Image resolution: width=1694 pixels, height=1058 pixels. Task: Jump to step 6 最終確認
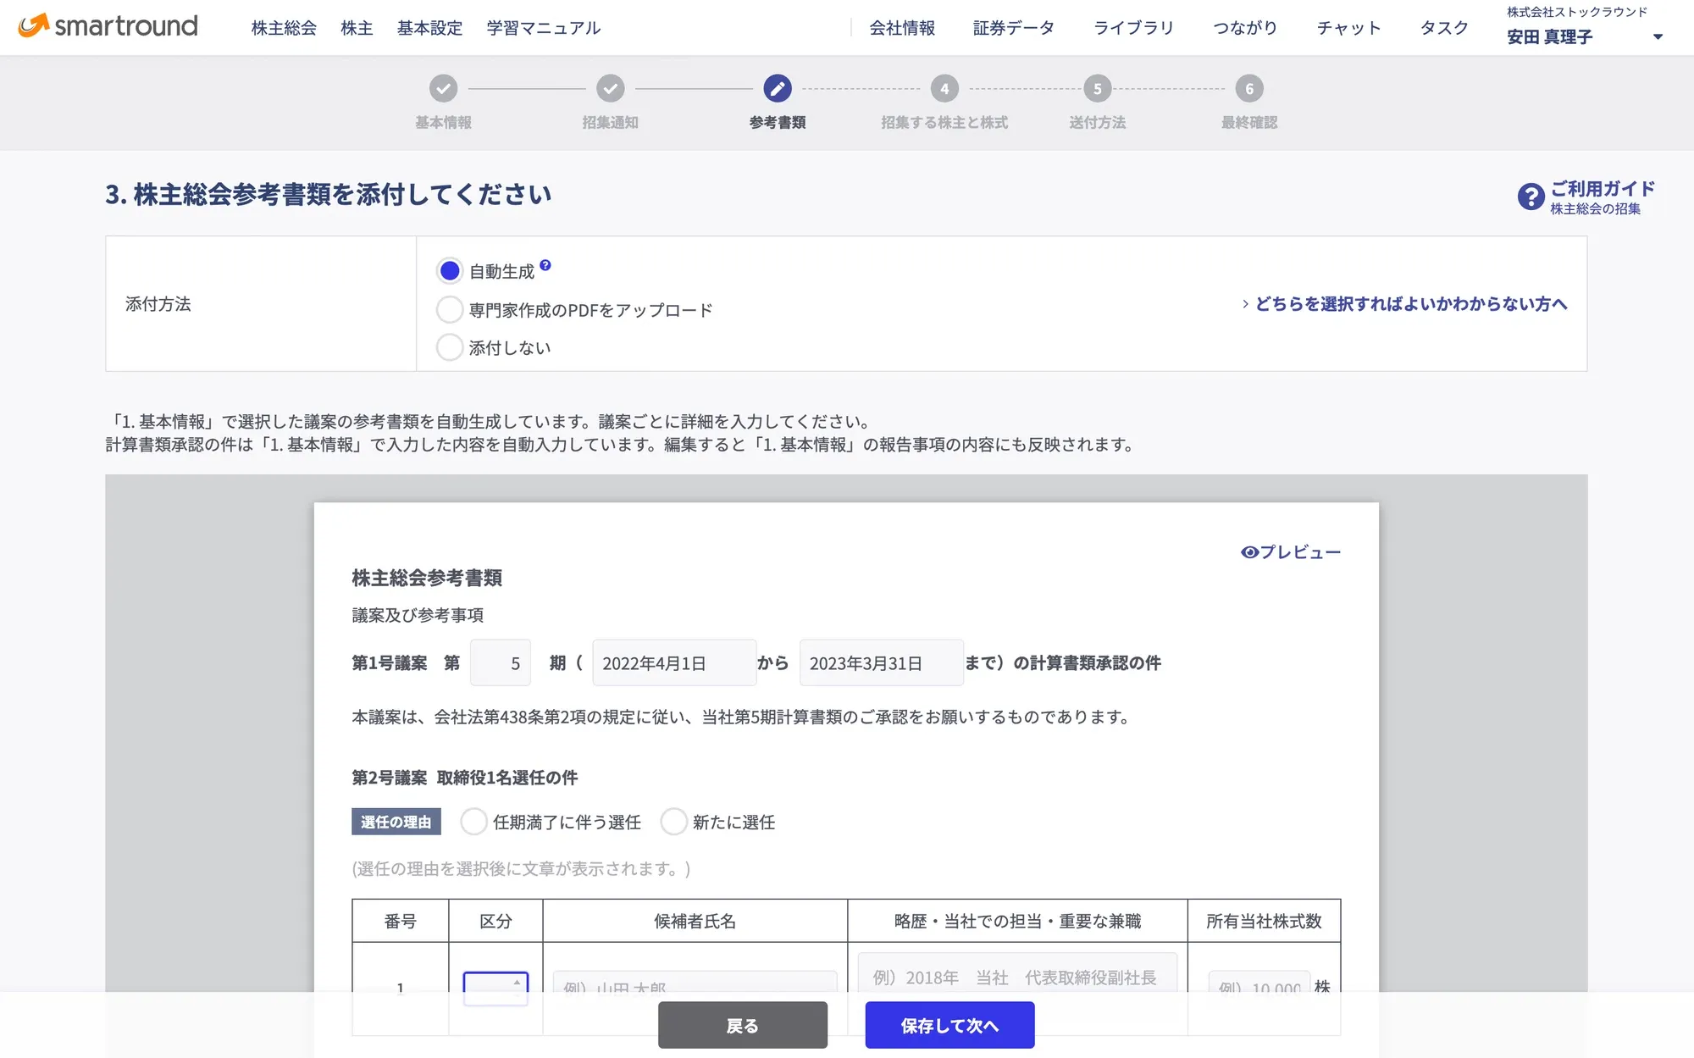(x=1247, y=88)
